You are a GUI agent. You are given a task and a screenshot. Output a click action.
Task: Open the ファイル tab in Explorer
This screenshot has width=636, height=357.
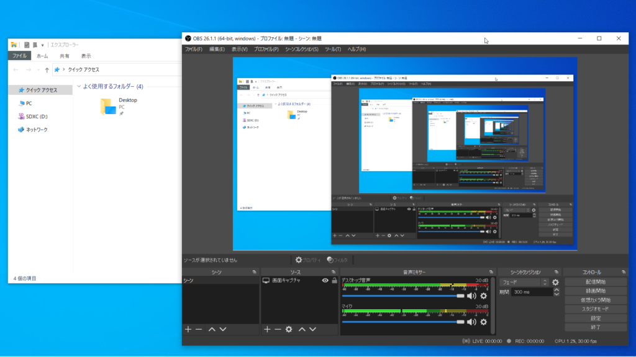point(19,56)
